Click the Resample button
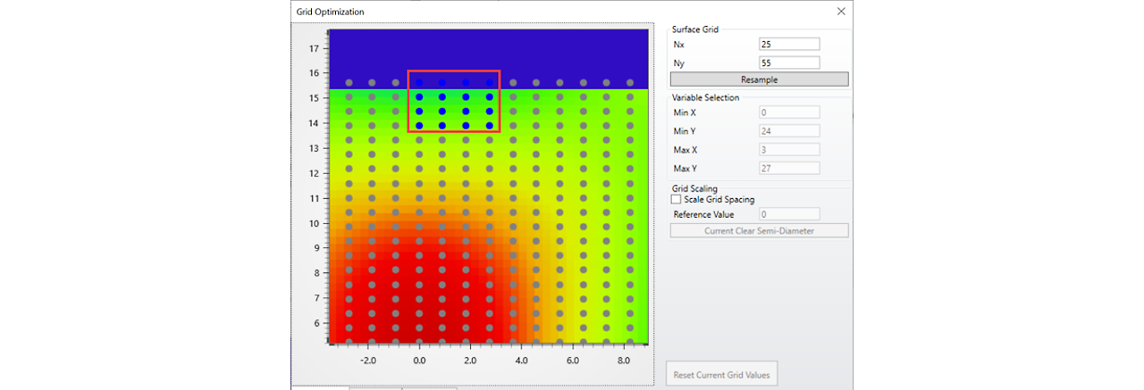 [759, 79]
